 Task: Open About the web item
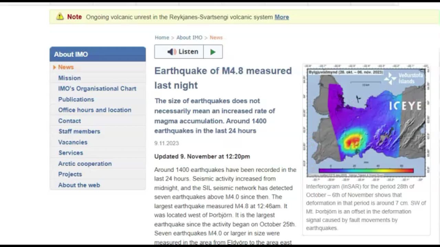tap(79, 185)
